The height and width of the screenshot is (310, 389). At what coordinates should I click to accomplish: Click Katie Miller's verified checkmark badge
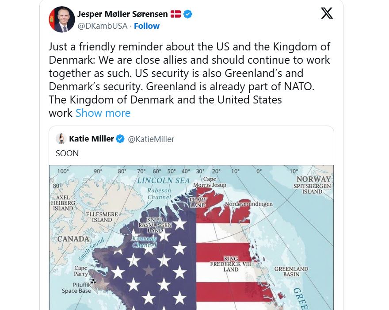[x=120, y=139]
